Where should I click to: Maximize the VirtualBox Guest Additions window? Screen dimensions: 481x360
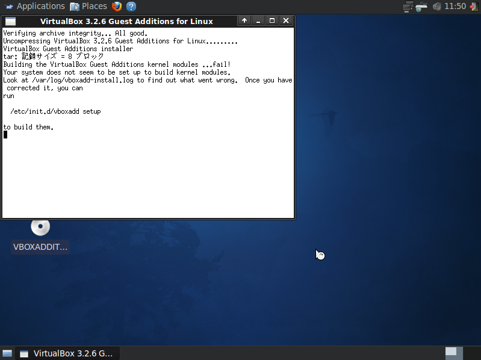click(x=272, y=20)
